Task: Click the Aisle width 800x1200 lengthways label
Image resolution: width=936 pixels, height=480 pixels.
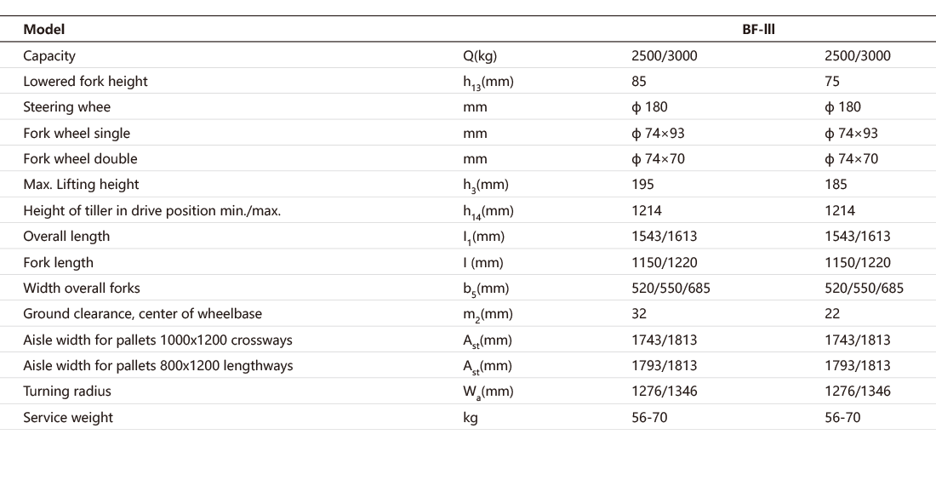Action: tap(157, 366)
